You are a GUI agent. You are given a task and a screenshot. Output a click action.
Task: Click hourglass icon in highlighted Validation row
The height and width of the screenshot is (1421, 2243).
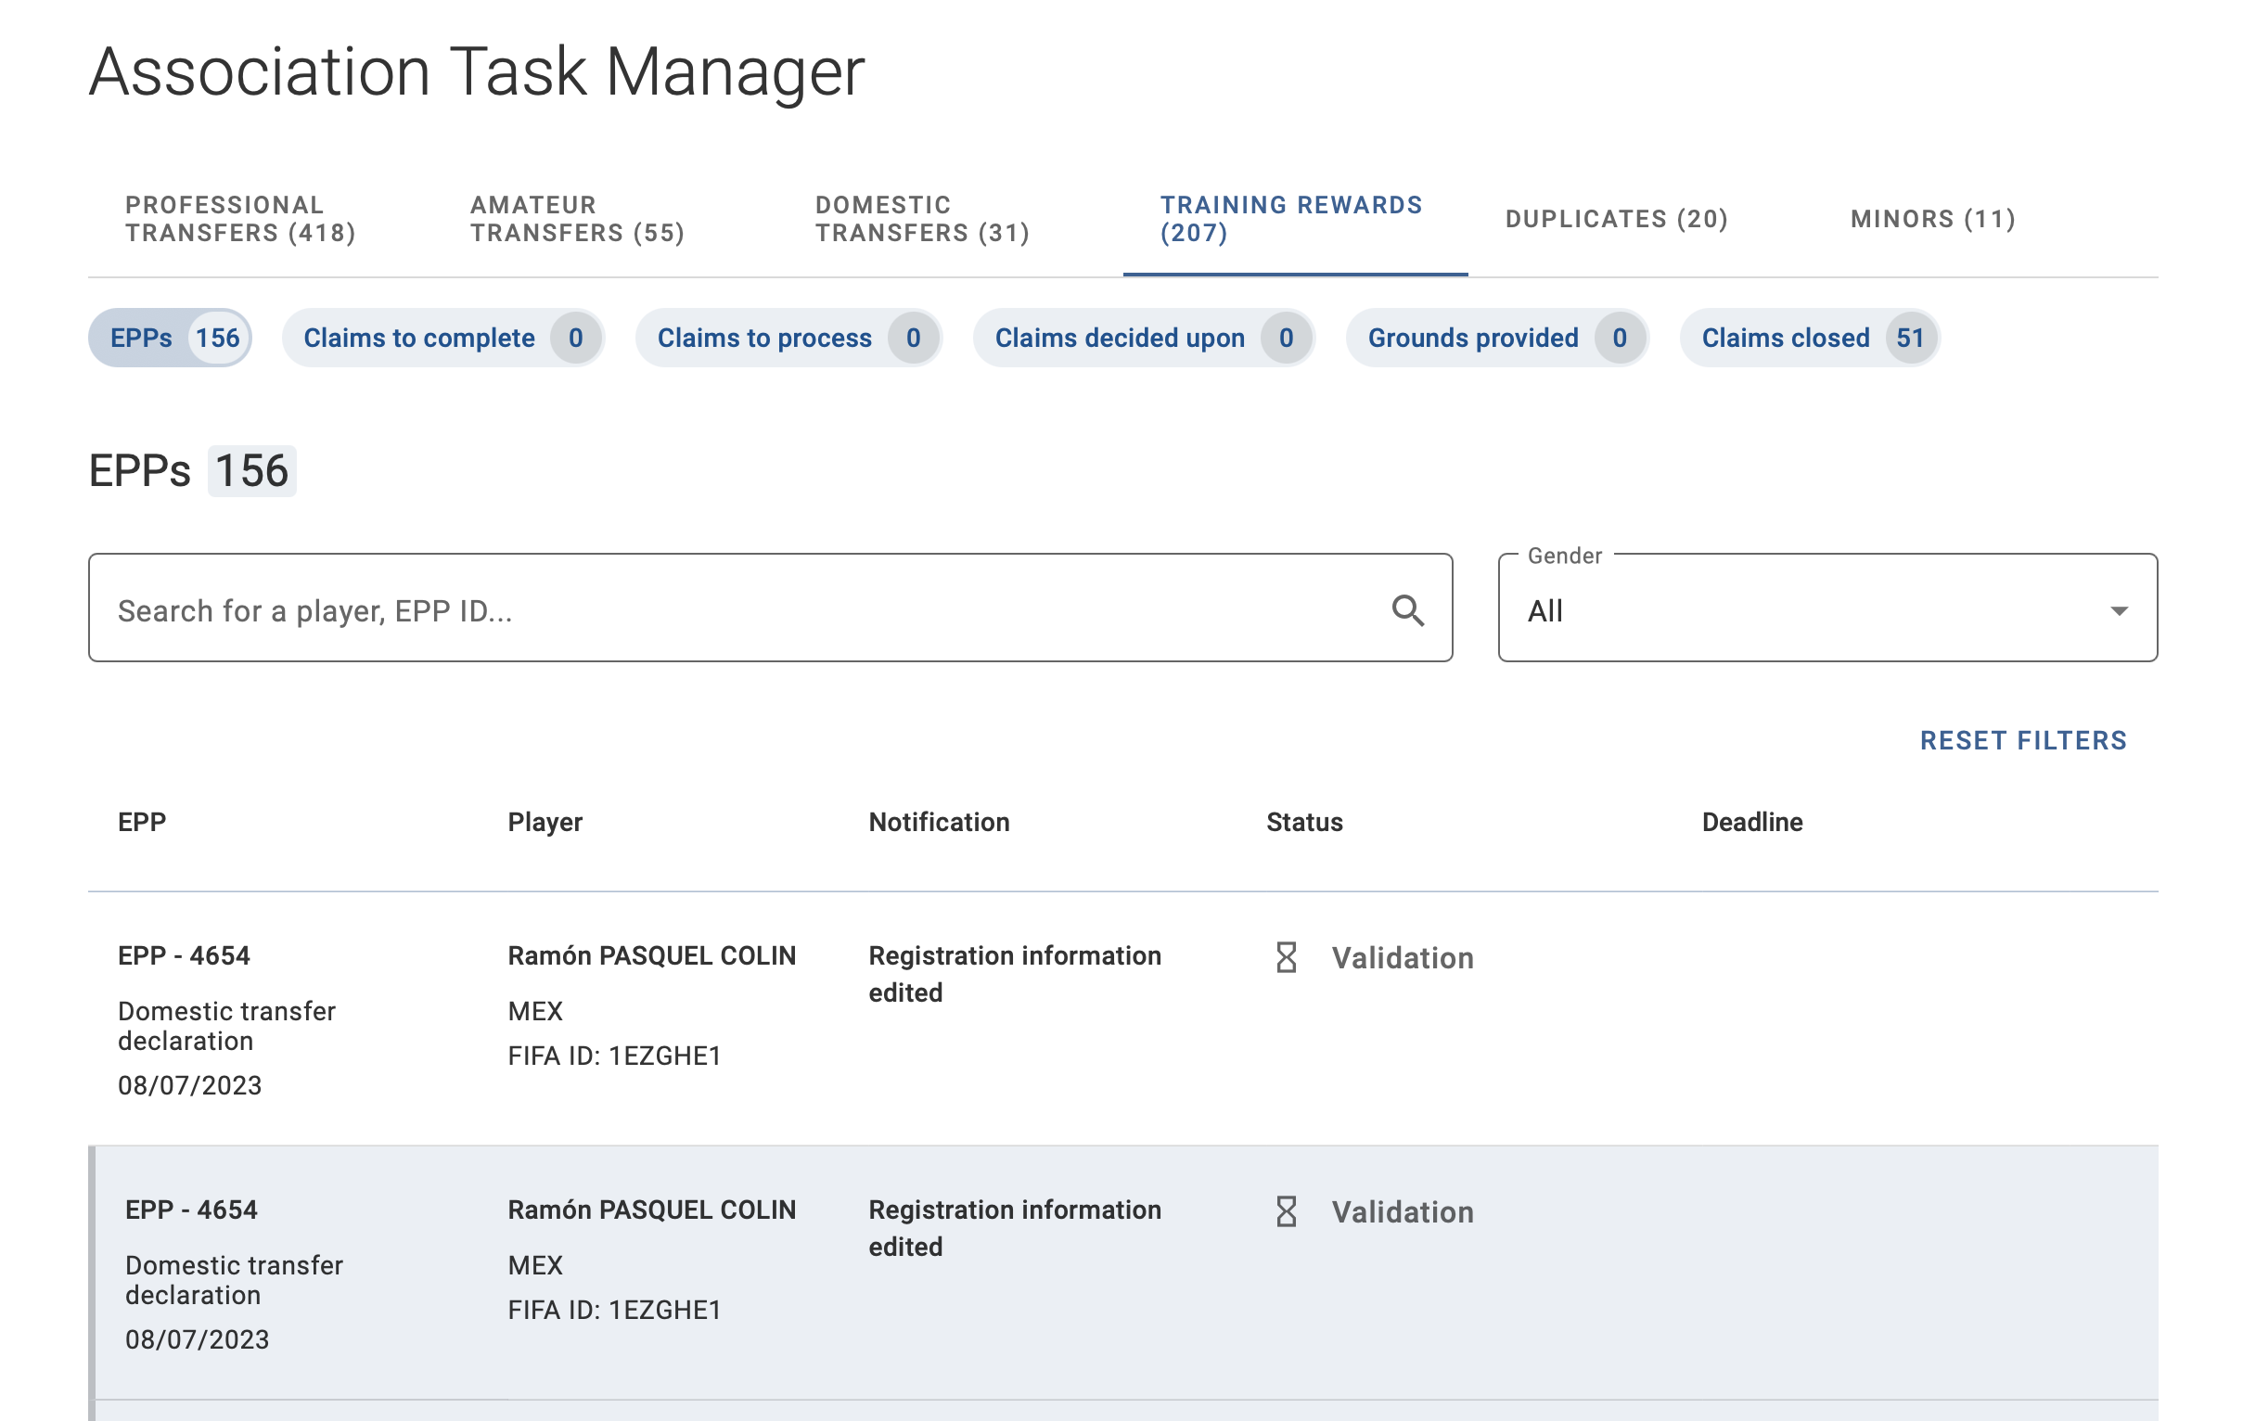(1287, 1211)
